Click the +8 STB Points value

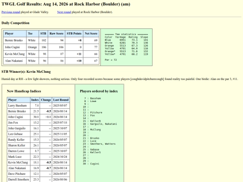pyautogui.click(x=80, y=40)
